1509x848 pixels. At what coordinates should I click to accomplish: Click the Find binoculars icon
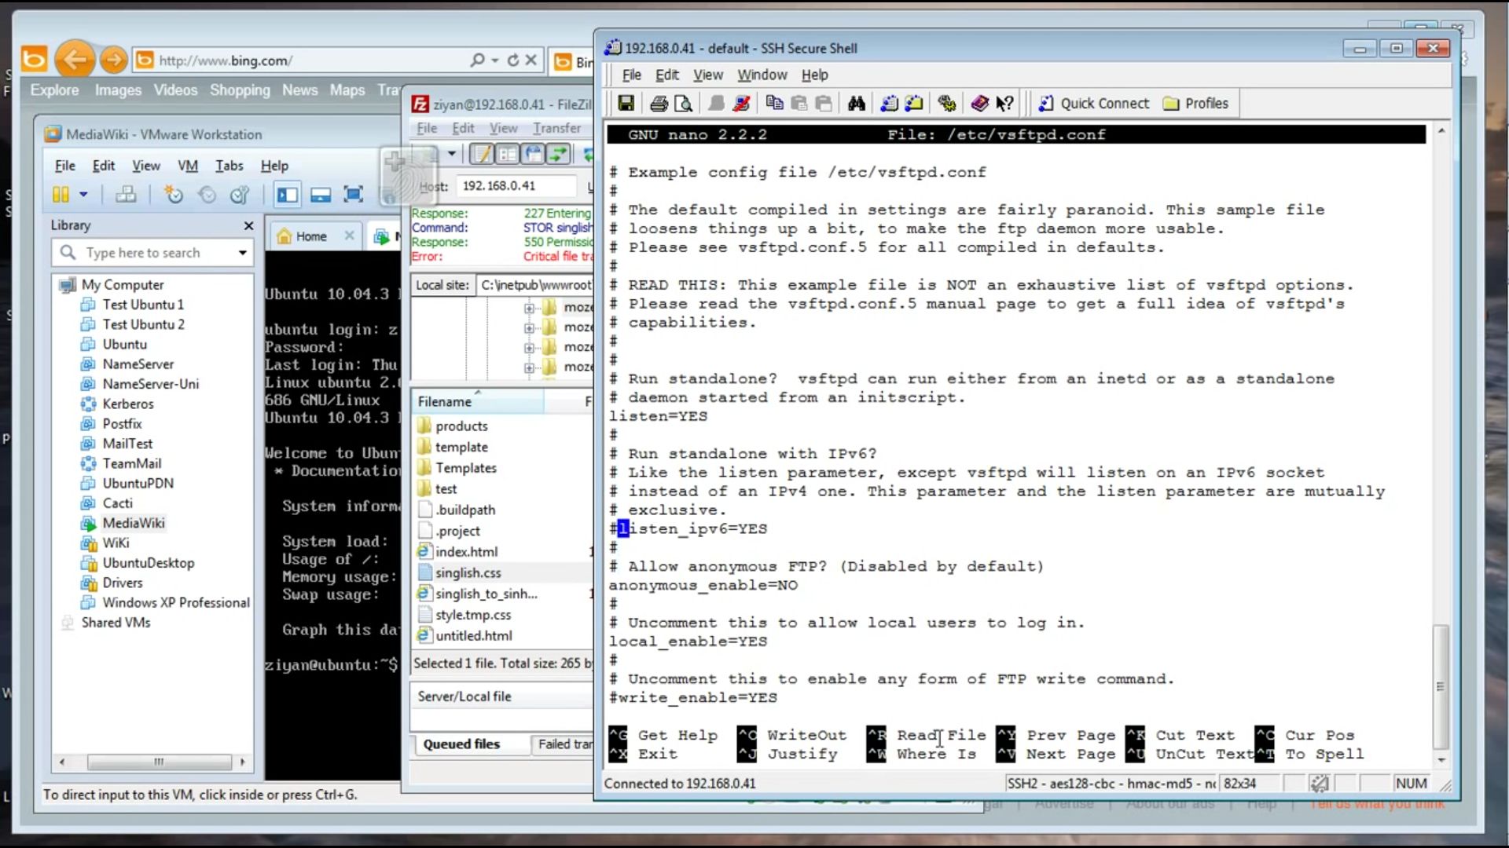857,104
